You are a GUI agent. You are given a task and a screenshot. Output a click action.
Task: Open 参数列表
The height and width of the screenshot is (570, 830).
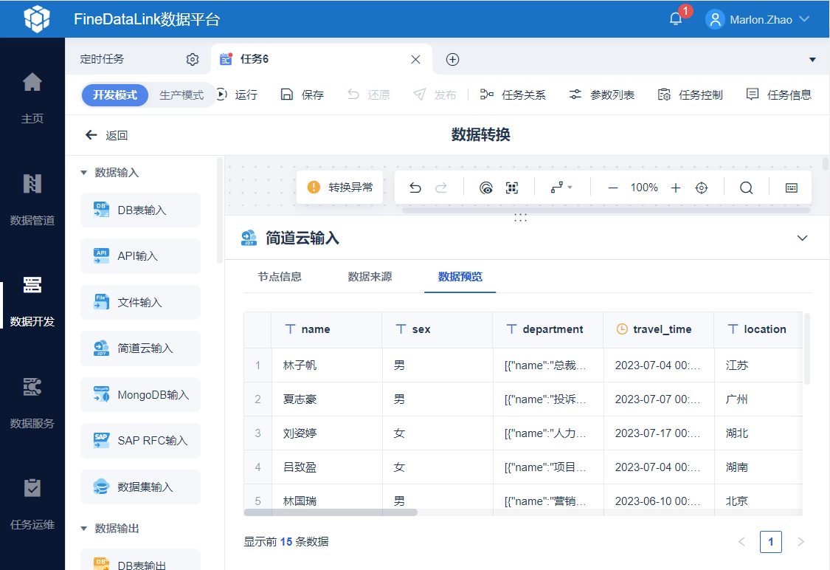[602, 95]
